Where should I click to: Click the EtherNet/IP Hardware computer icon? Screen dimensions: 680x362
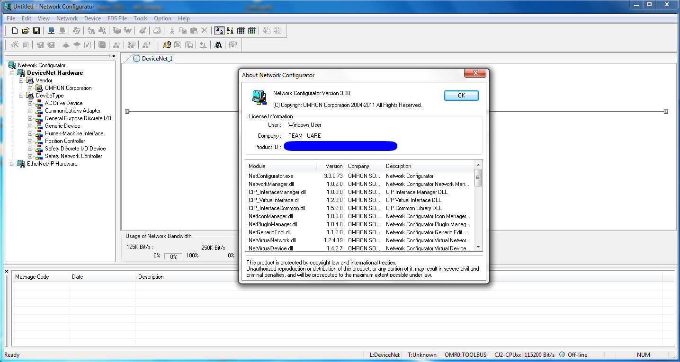(21, 164)
